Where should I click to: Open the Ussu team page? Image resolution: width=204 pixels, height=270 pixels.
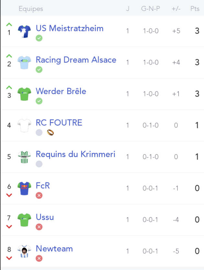click(x=45, y=217)
